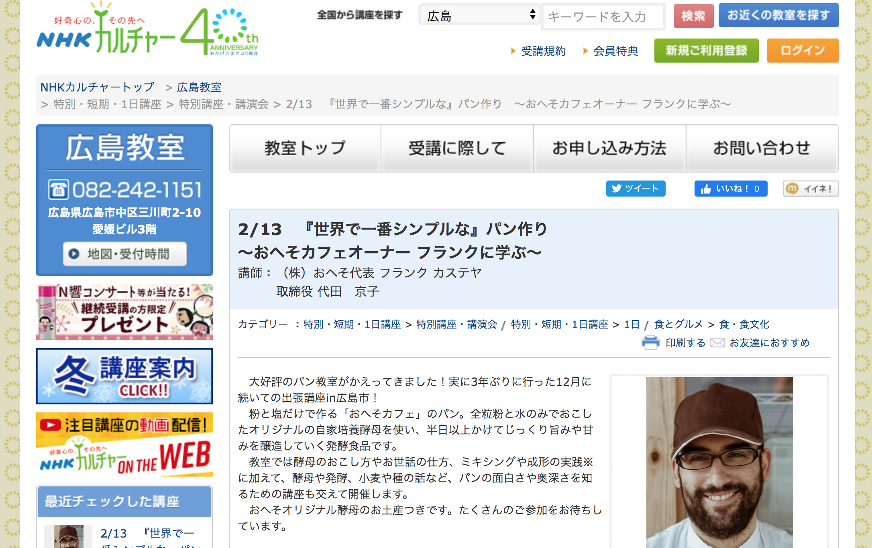Click the 印刷する link
Screen dimensions: 872x548
pos(685,343)
